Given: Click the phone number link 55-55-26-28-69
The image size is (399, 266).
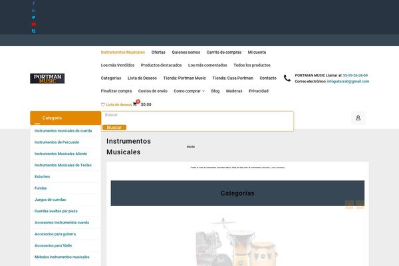Looking at the screenshot, I should tap(355, 75).
